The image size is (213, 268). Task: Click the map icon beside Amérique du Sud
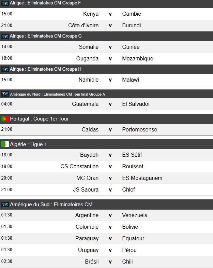pyautogui.click(x=5, y=204)
